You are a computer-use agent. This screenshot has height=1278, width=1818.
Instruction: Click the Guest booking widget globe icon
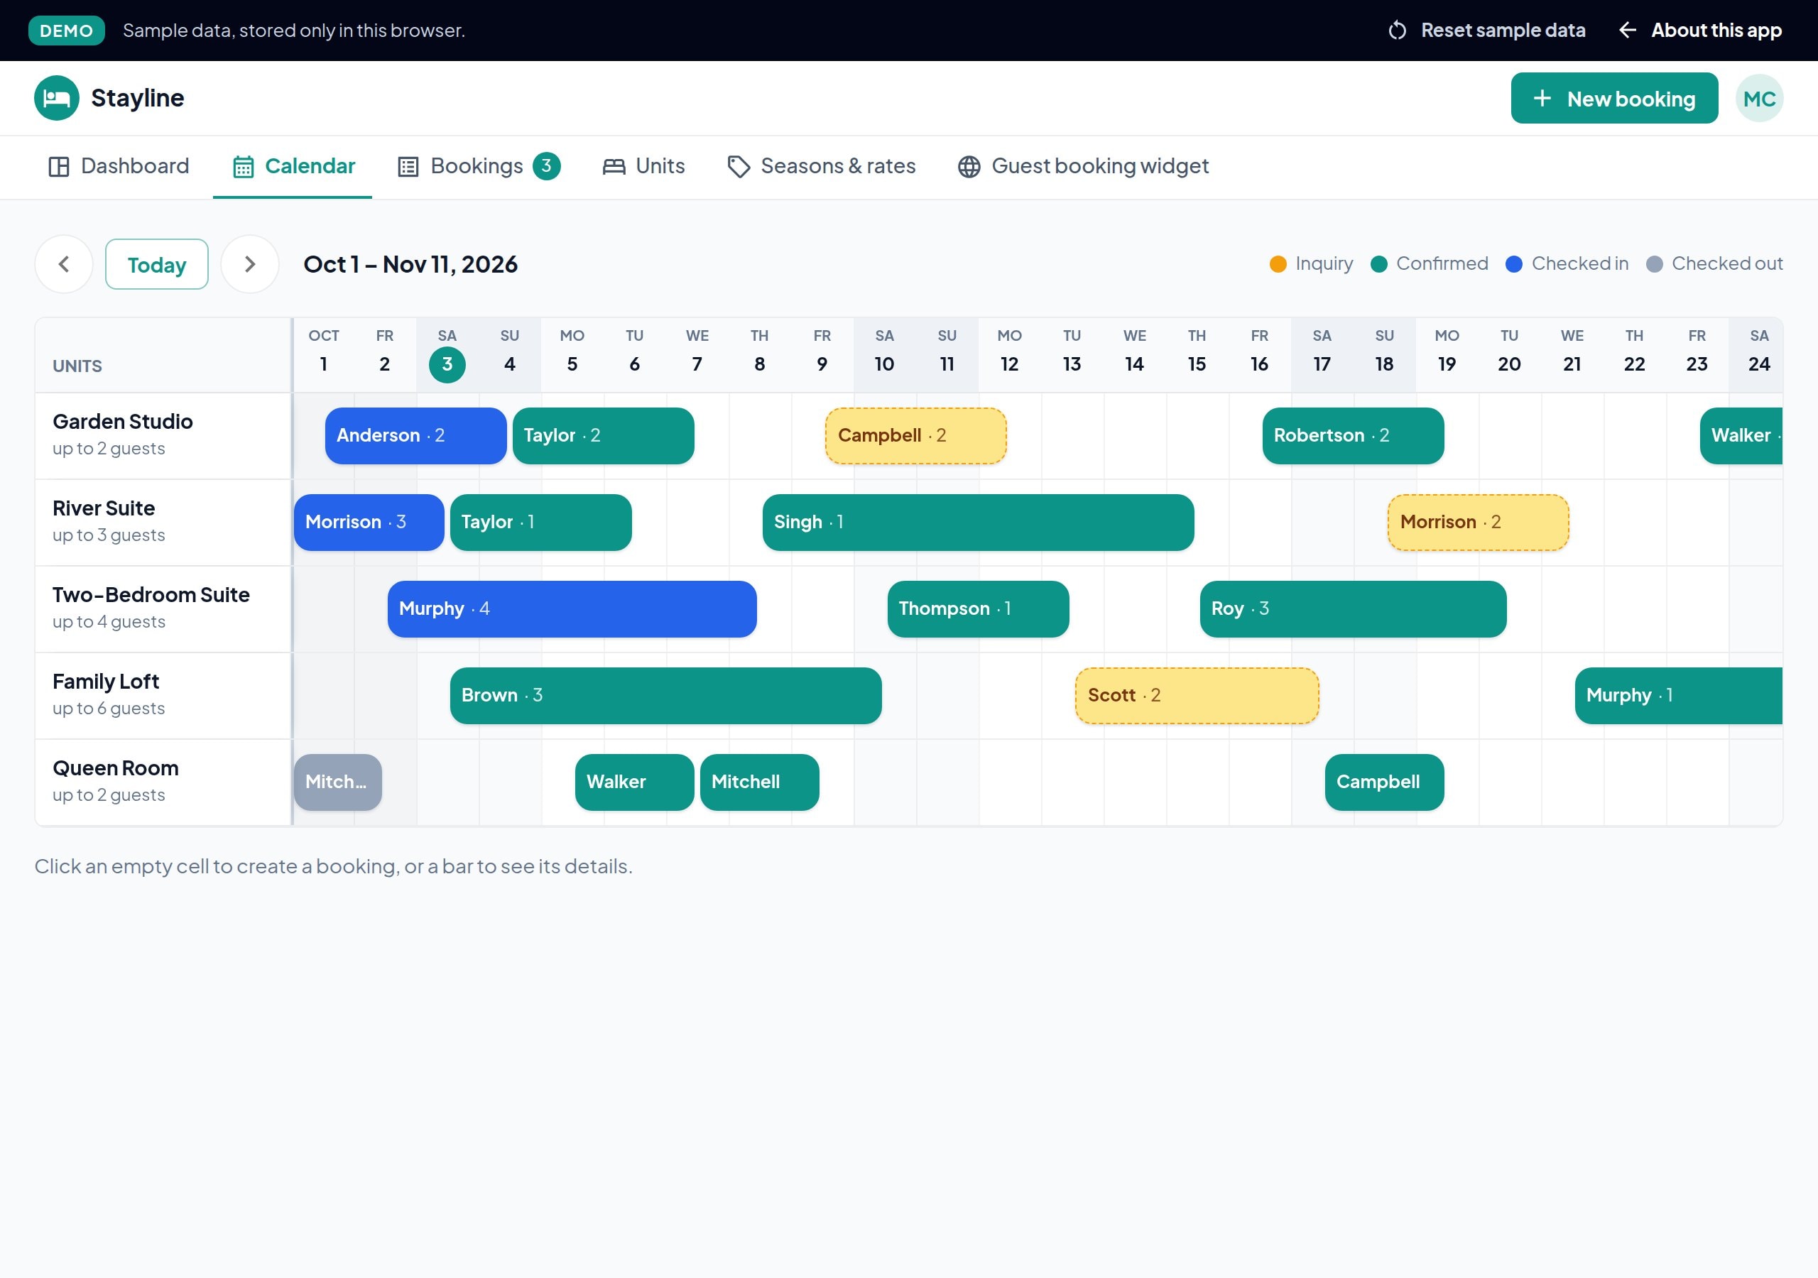969,167
